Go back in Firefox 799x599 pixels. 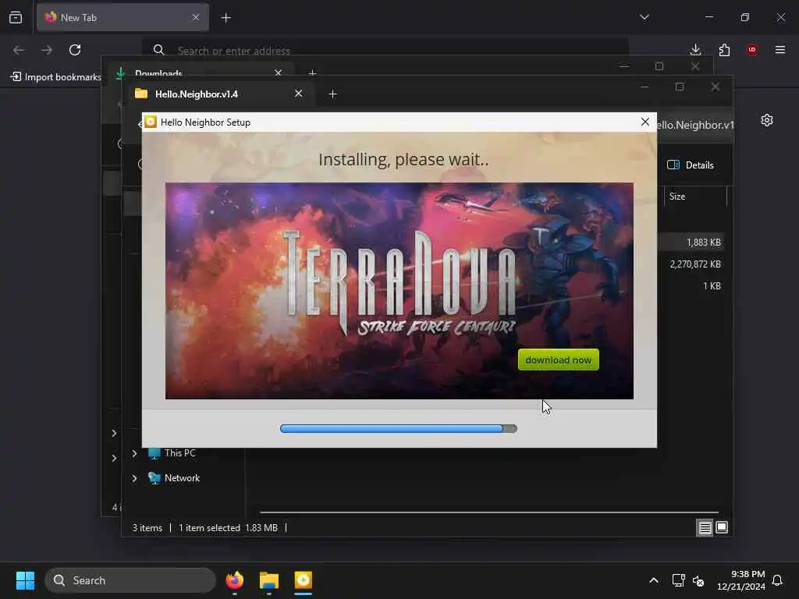click(x=19, y=50)
